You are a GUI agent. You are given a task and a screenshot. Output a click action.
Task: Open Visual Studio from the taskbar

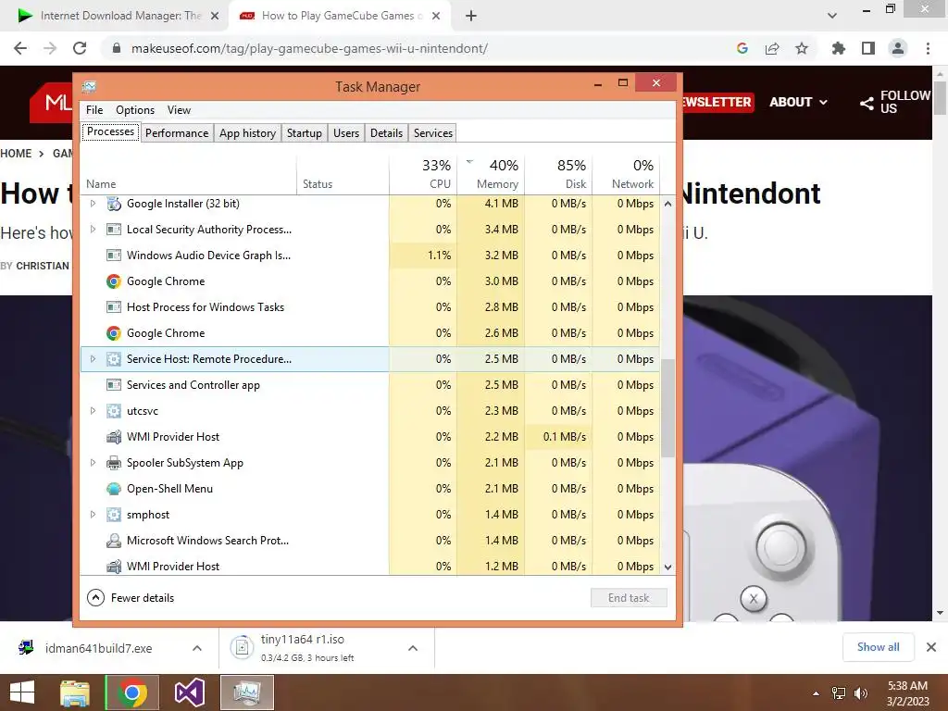(x=189, y=692)
